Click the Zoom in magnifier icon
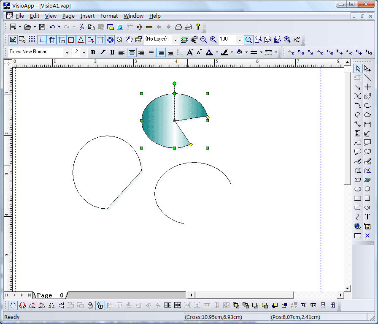The width and height of the screenshot is (378, 324). [213, 40]
